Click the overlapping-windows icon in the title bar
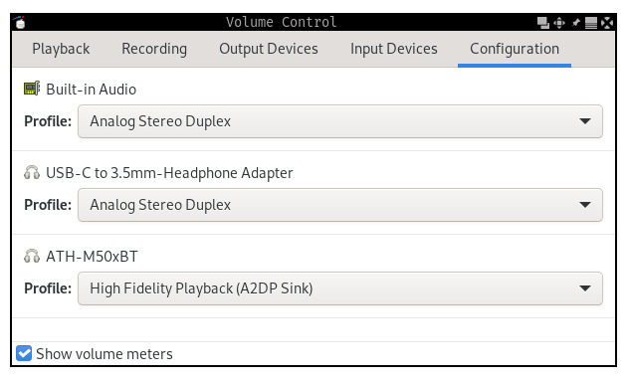Image resolution: width=629 pixels, height=382 pixels. click(543, 23)
